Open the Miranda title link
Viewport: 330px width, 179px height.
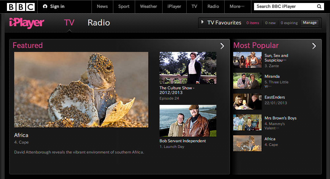coord(272,76)
